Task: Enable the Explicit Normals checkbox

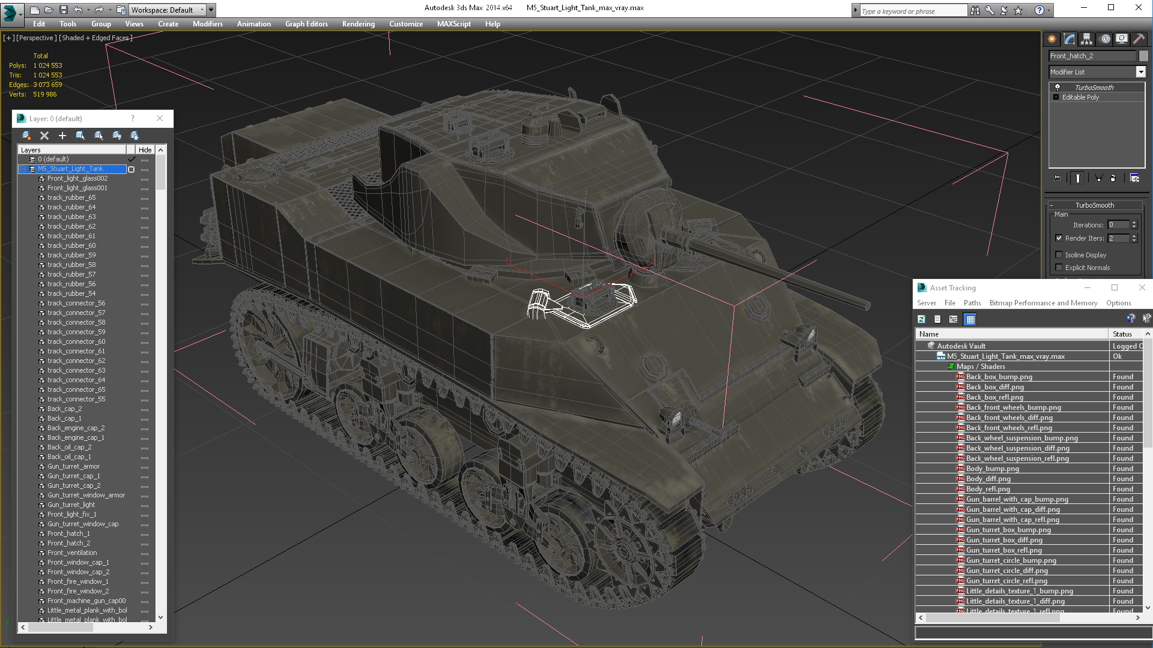Action: [1059, 268]
